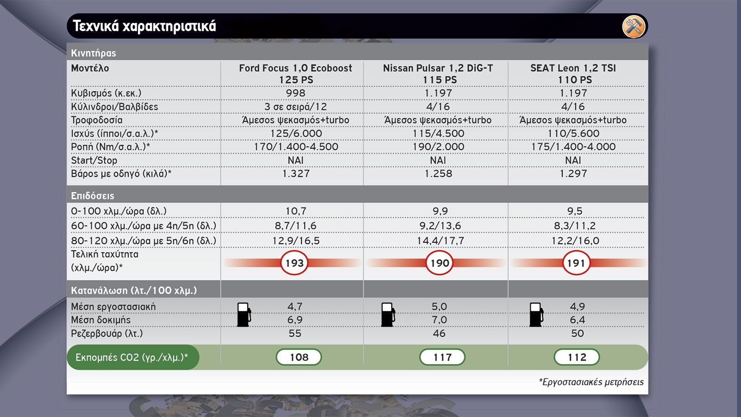Click the Ισχύς (ίπποι/σ.α.λ.) row label
Viewport: 741px width, 417px height.
coord(114,133)
